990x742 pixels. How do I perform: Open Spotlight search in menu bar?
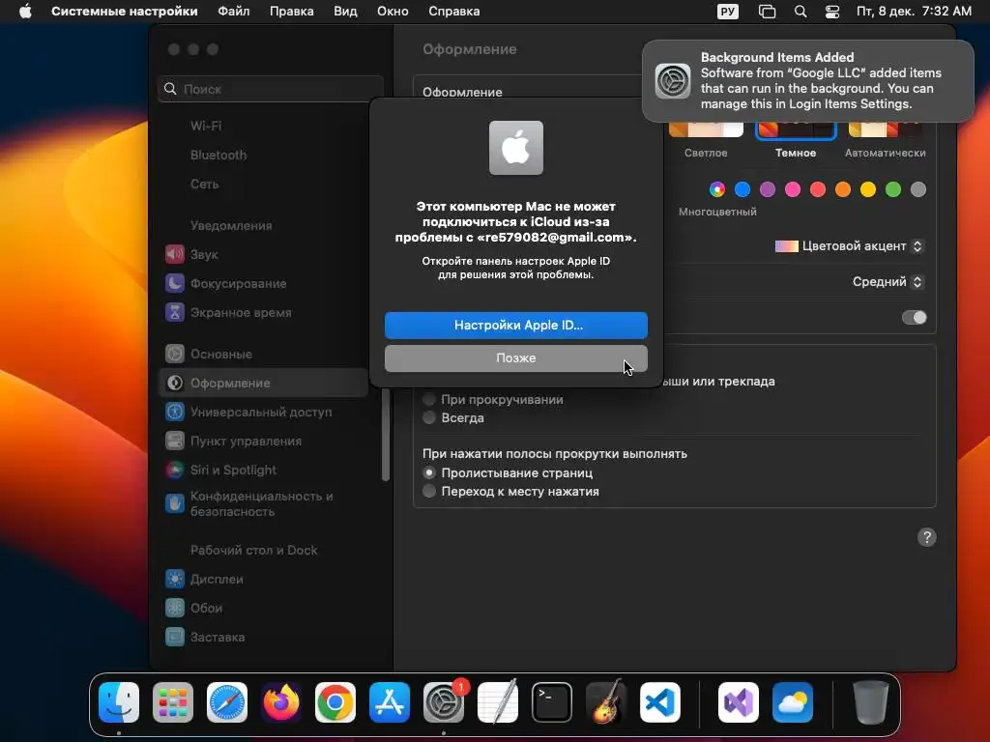800,12
